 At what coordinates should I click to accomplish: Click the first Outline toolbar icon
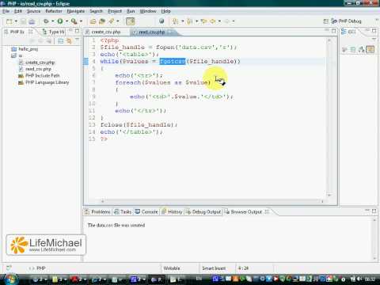344,49
